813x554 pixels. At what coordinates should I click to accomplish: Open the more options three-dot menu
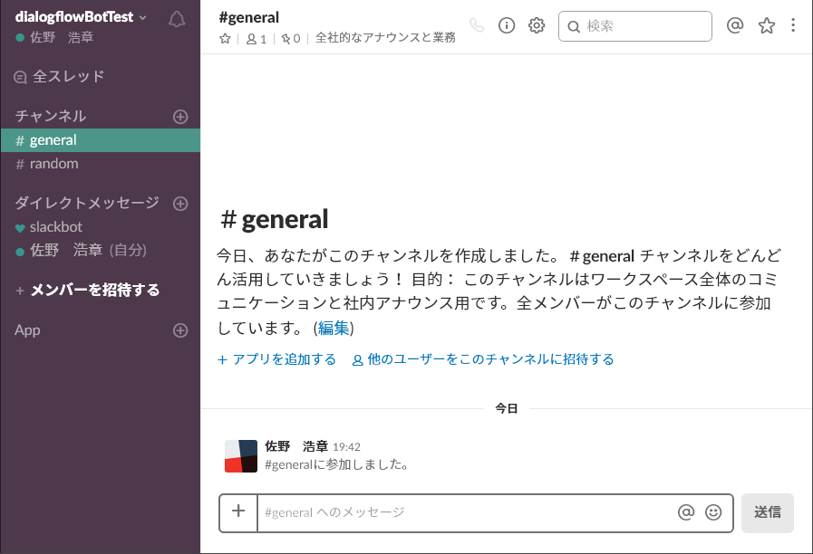(793, 25)
